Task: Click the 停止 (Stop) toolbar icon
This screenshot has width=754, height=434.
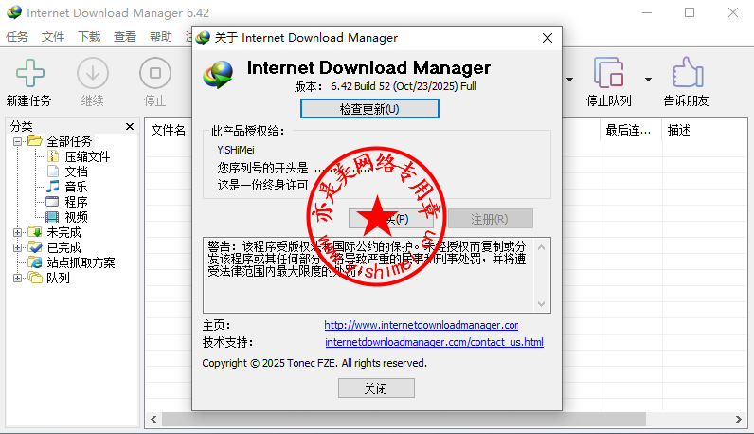Action: (x=154, y=74)
